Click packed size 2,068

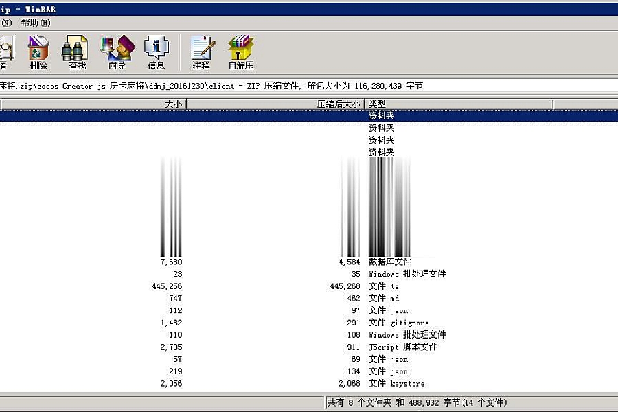[350, 384]
